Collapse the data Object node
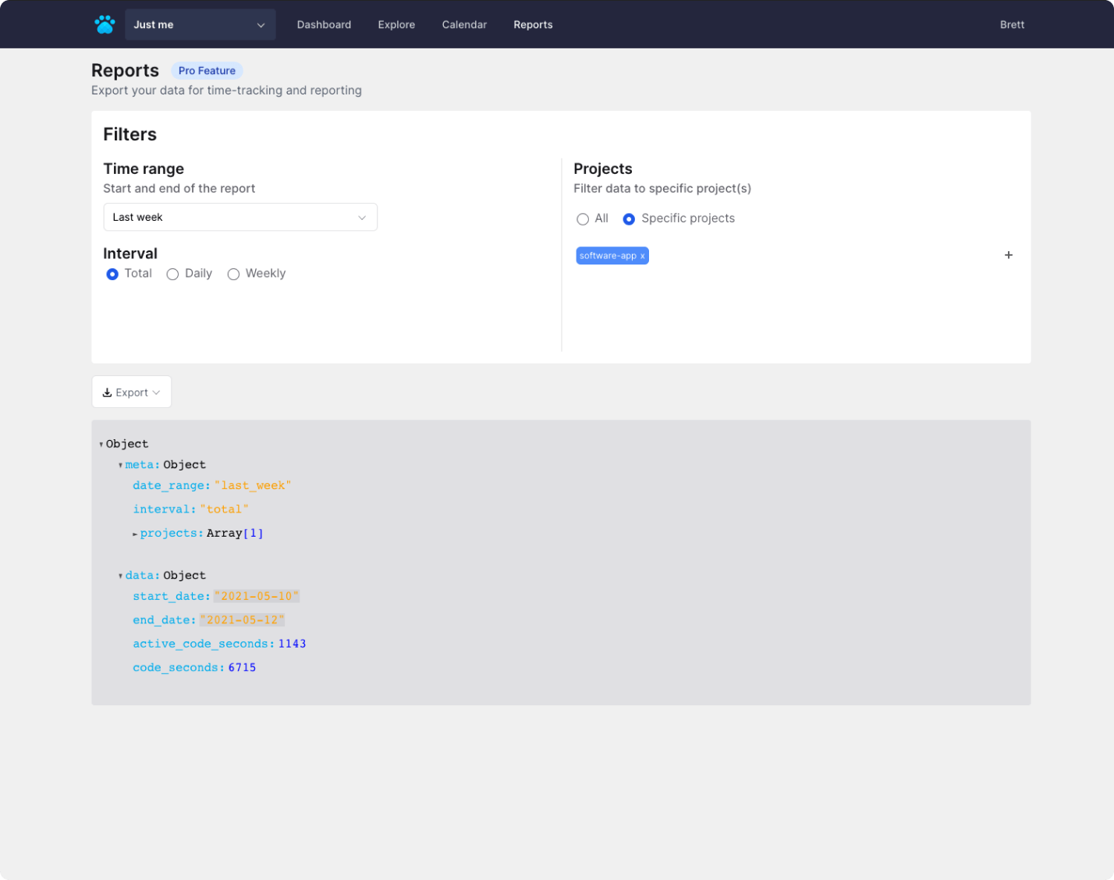 pyautogui.click(x=120, y=575)
